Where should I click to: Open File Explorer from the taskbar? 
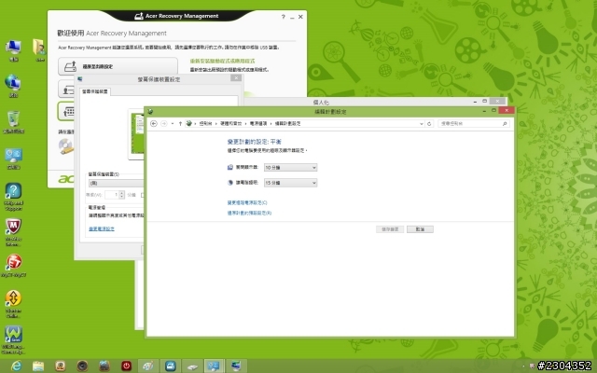click(38, 366)
